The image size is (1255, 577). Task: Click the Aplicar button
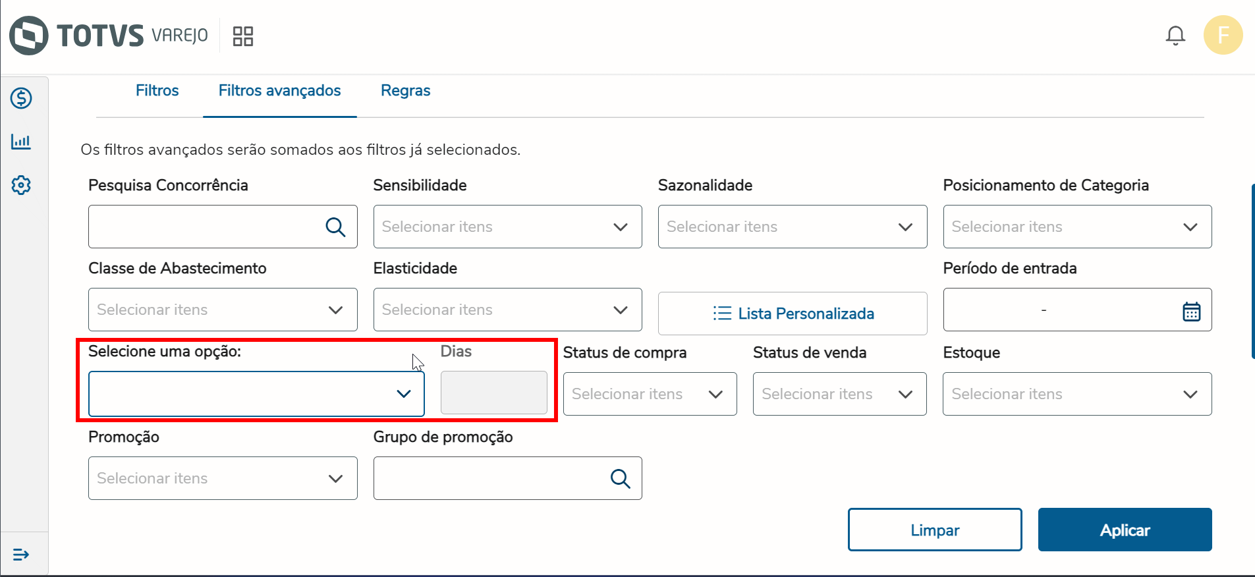(x=1125, y=530)
